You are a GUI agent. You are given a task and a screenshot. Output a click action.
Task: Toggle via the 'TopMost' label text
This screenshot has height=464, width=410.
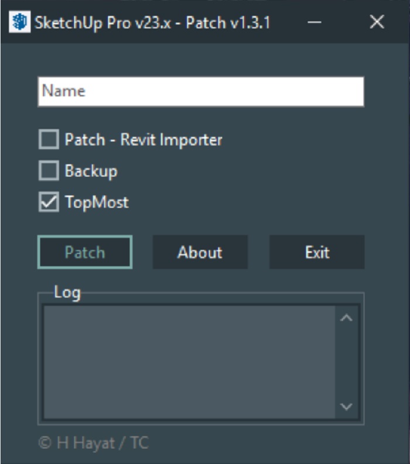(x=97, y=203)
